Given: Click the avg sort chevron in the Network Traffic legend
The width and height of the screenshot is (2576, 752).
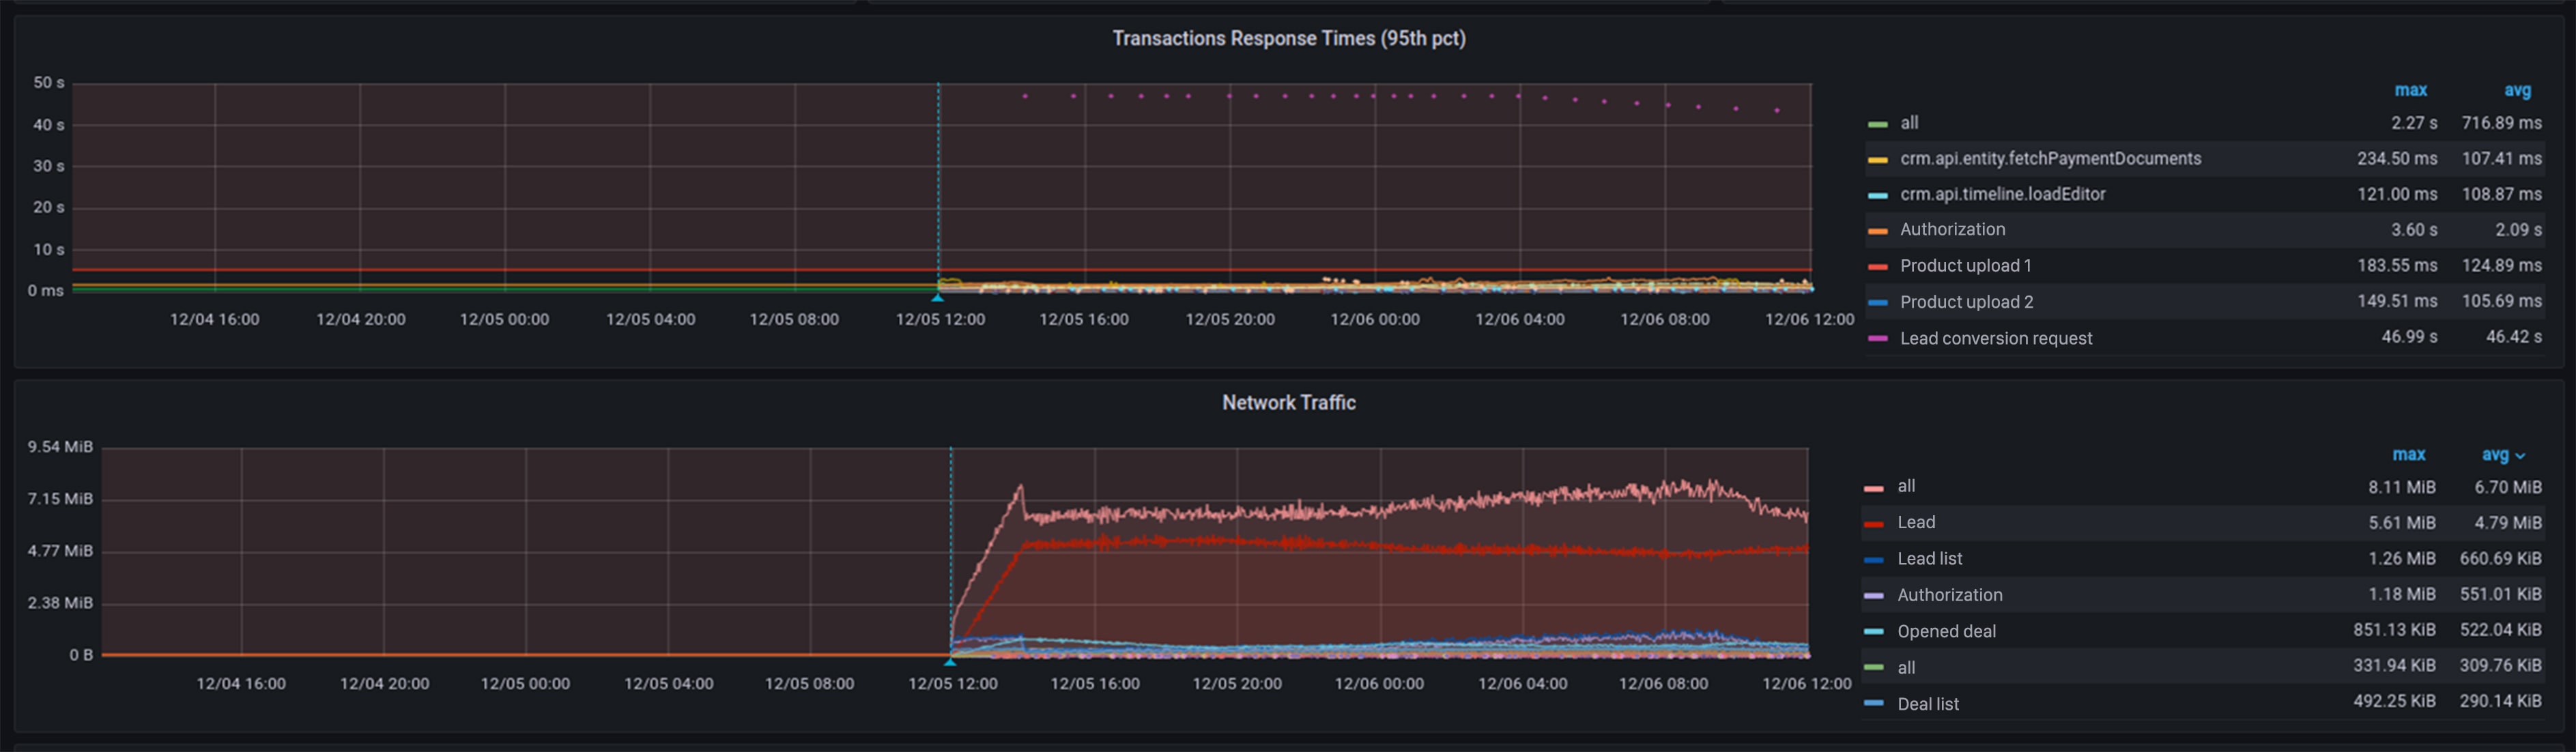Looking at the screenshot, I should (x=2520, y=456).
